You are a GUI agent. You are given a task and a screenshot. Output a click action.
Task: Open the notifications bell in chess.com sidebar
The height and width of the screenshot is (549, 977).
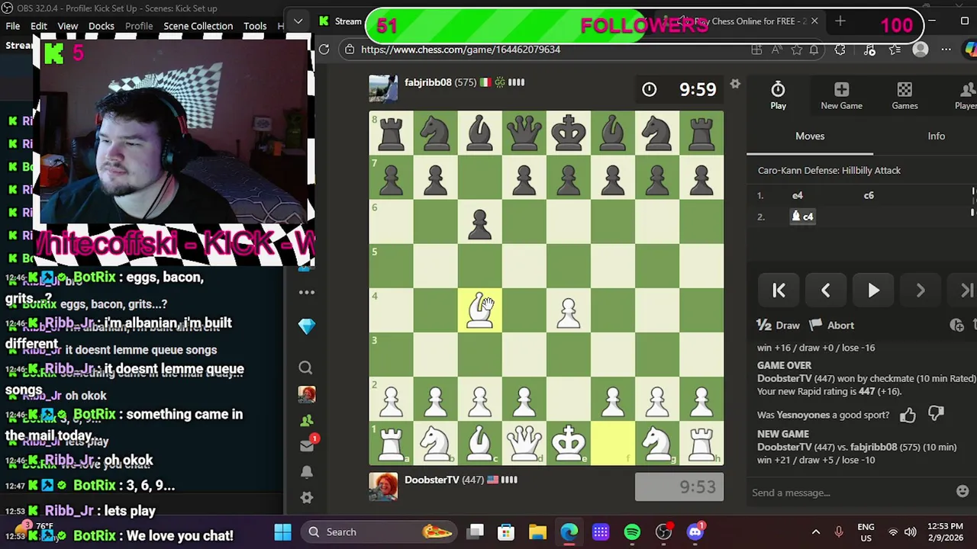pyautogui.click(x=307, y=472)
